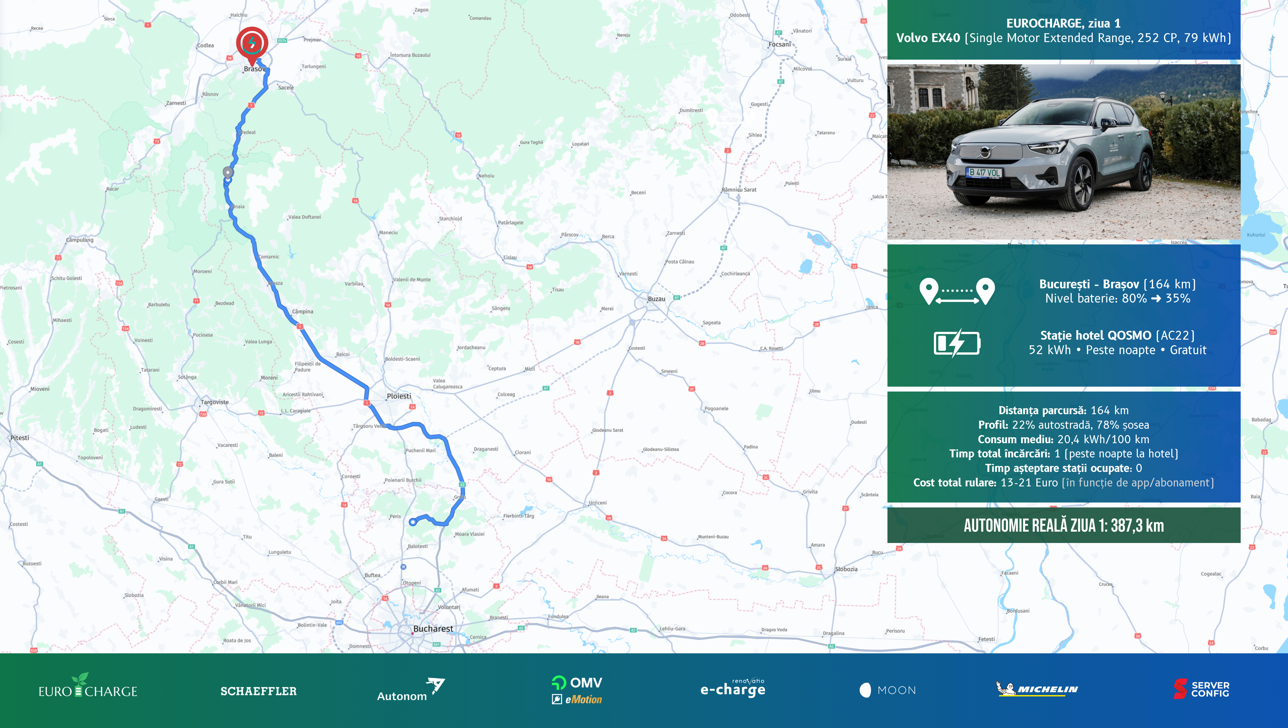Viewport: 1288px width, 728px height.
Task: Click the Ploiesti city label
Action: (x=399, y=396)
